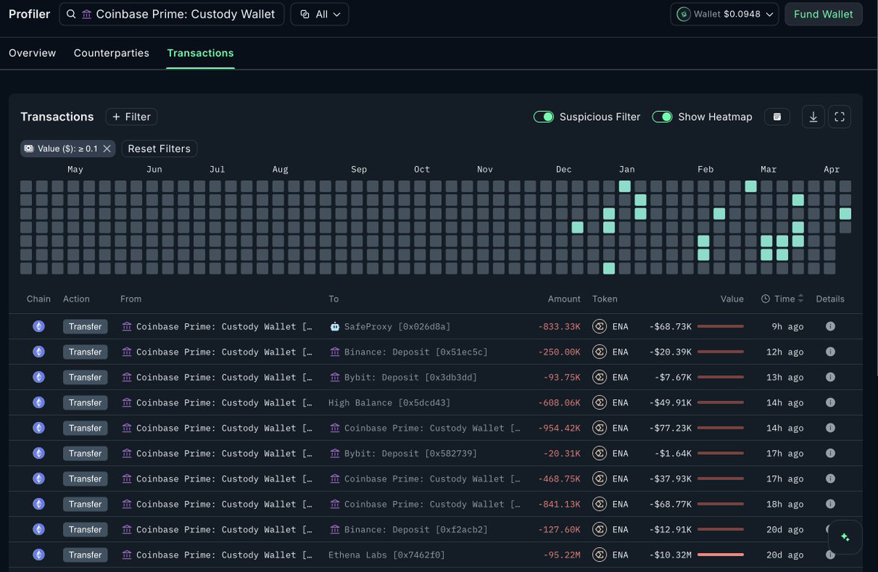878x572 pixels.
Task: Switch to the Overview tab
Action: (32, 53)
